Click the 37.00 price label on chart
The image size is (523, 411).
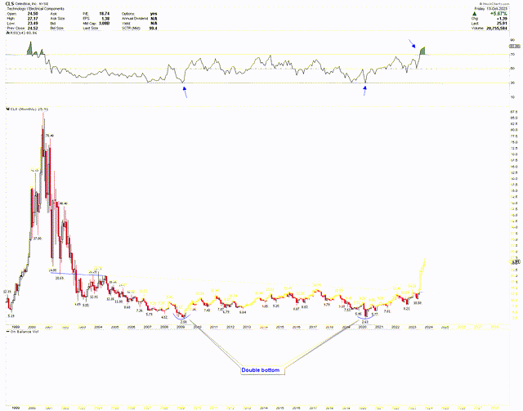pyautogui.click(x=38, y=239)
